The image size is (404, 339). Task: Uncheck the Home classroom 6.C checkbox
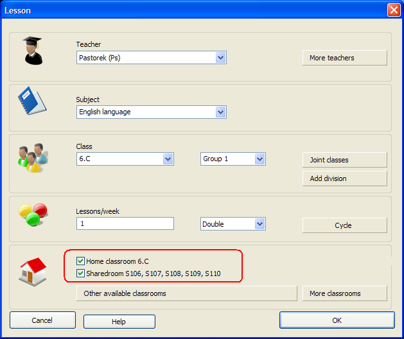[80, 261]
